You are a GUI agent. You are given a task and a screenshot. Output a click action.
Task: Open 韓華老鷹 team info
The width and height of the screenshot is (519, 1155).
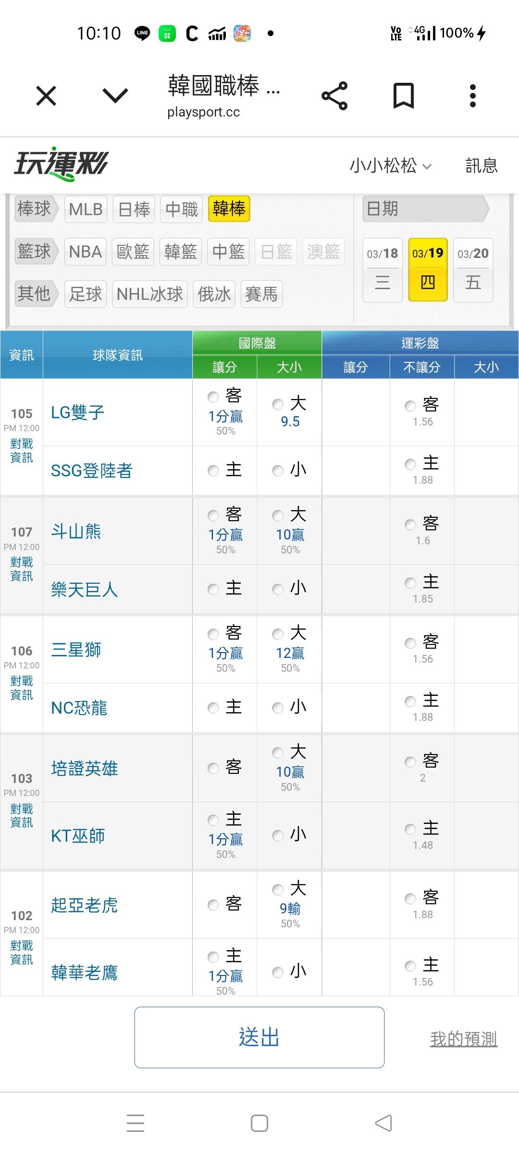click(85, 973)
